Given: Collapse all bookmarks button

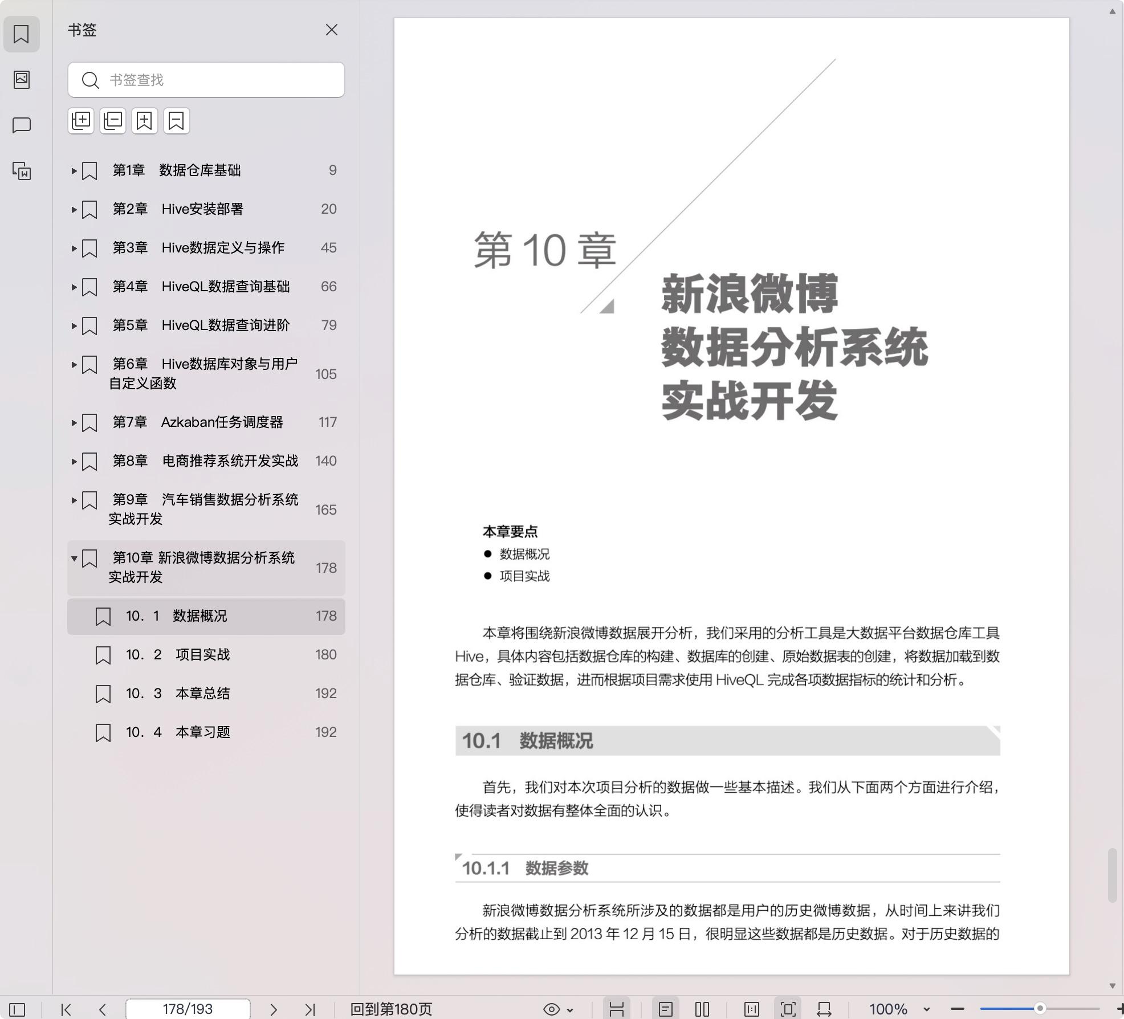Looking at the screenshot, I should pos(113,121).
